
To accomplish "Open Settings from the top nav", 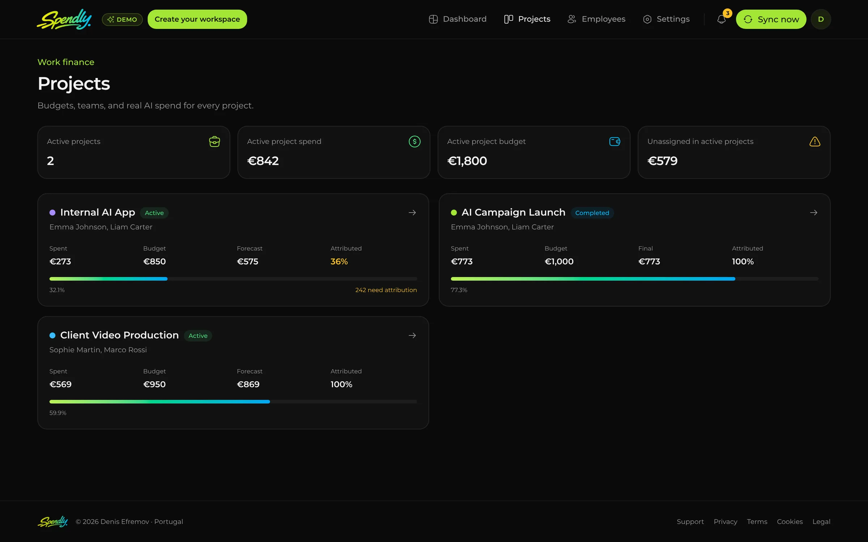I will 666,19.
